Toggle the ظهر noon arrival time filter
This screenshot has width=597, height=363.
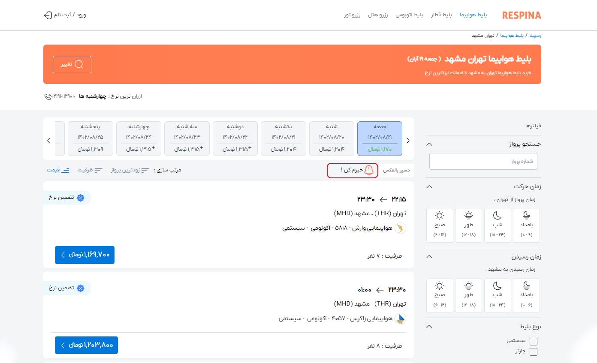468,295
